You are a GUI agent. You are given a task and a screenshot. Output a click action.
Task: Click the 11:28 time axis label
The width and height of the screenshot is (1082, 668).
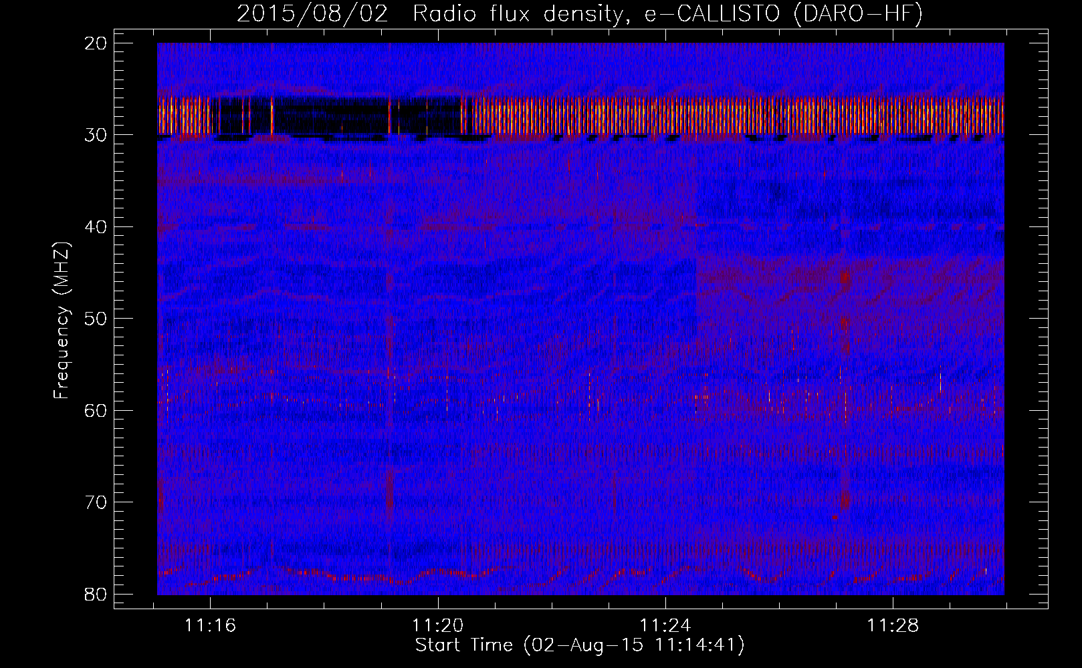(893, 626)
